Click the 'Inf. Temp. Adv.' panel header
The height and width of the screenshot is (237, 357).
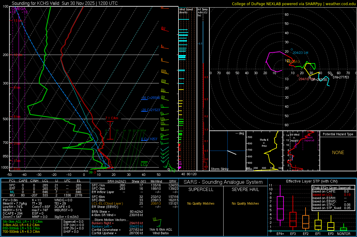[x=203, y=12]
